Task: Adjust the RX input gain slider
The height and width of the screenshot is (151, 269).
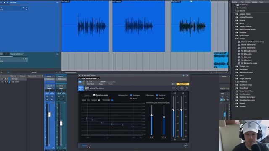Action: [174, 110]
